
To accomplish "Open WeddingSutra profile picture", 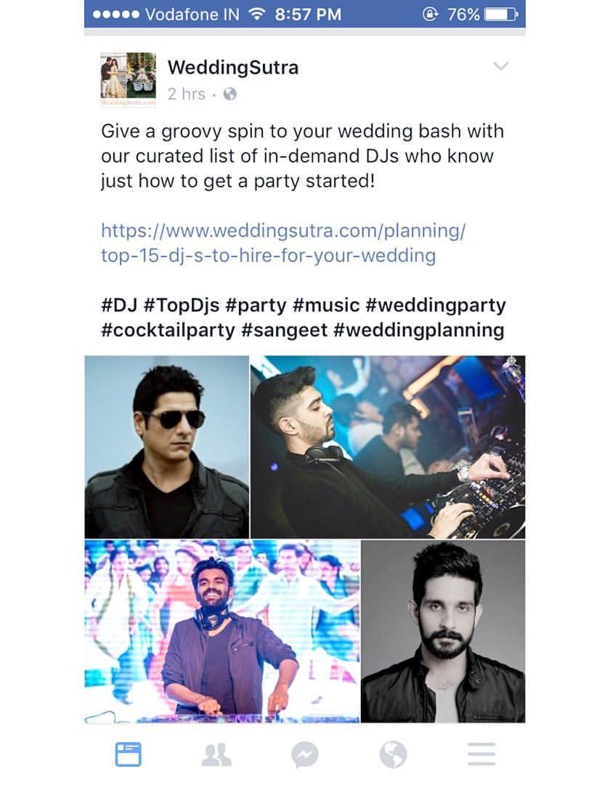I will coord(128,79).
